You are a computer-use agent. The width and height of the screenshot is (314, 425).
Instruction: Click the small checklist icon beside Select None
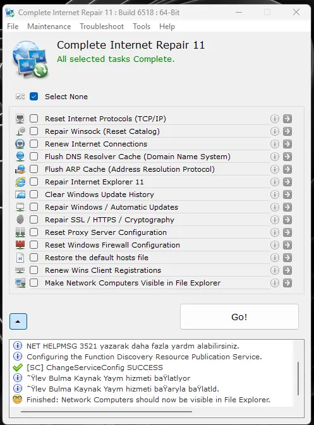click(x=20, y=97)
